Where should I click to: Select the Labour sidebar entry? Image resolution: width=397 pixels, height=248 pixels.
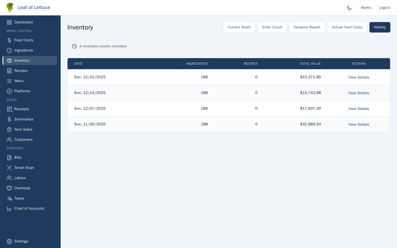[x=20, y=178]
